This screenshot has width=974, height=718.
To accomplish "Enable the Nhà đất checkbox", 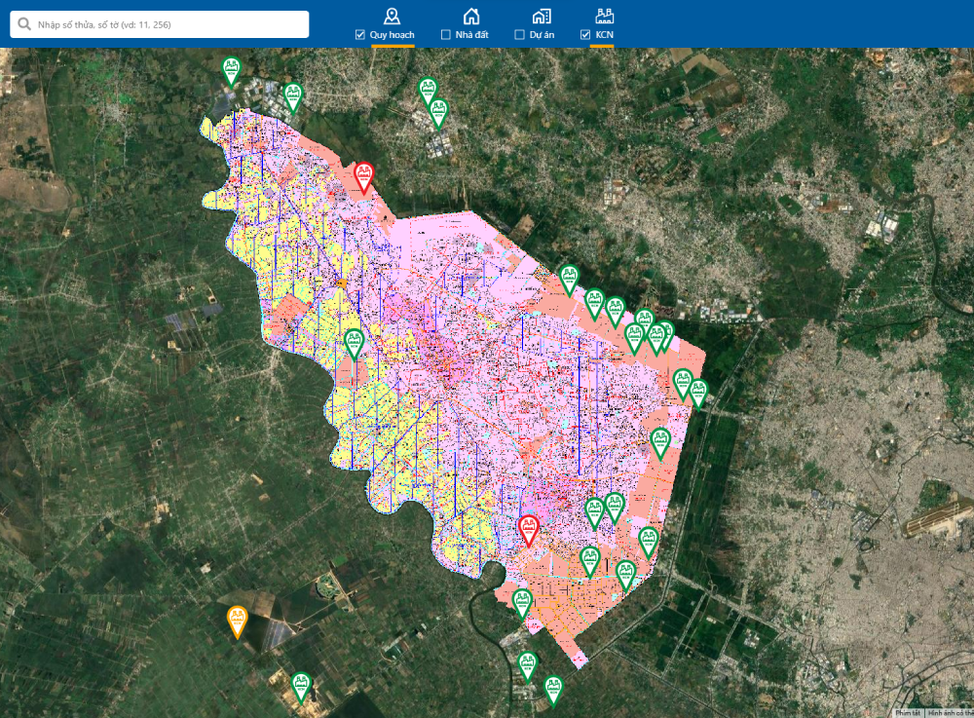I will point(446,35).
